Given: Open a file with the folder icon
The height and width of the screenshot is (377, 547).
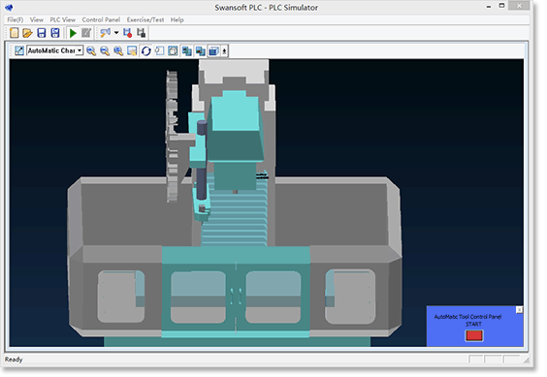Looking at the screenshot, I should pyautogui.click(x=27, y=33).
